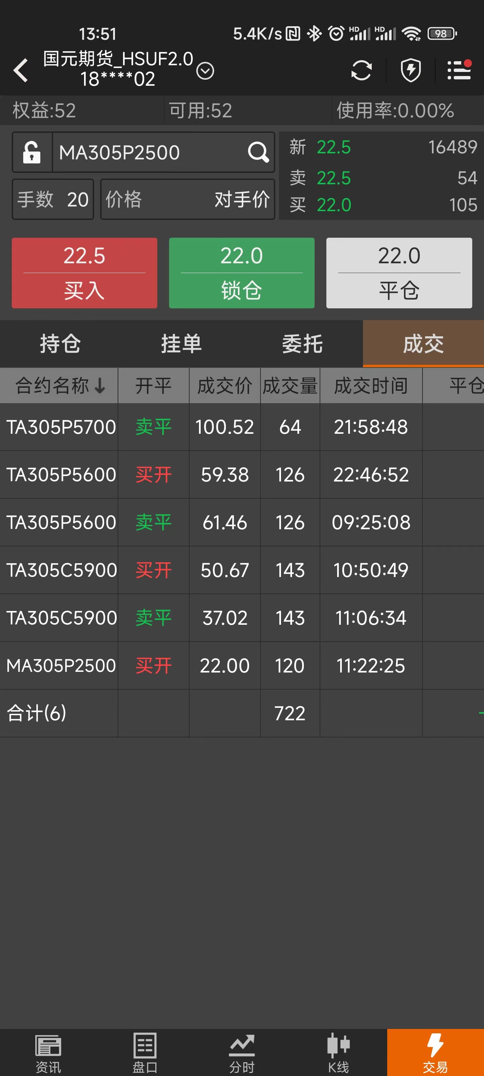
Task: Tap the Bluetooth status icon
Action: click(314, 33)
